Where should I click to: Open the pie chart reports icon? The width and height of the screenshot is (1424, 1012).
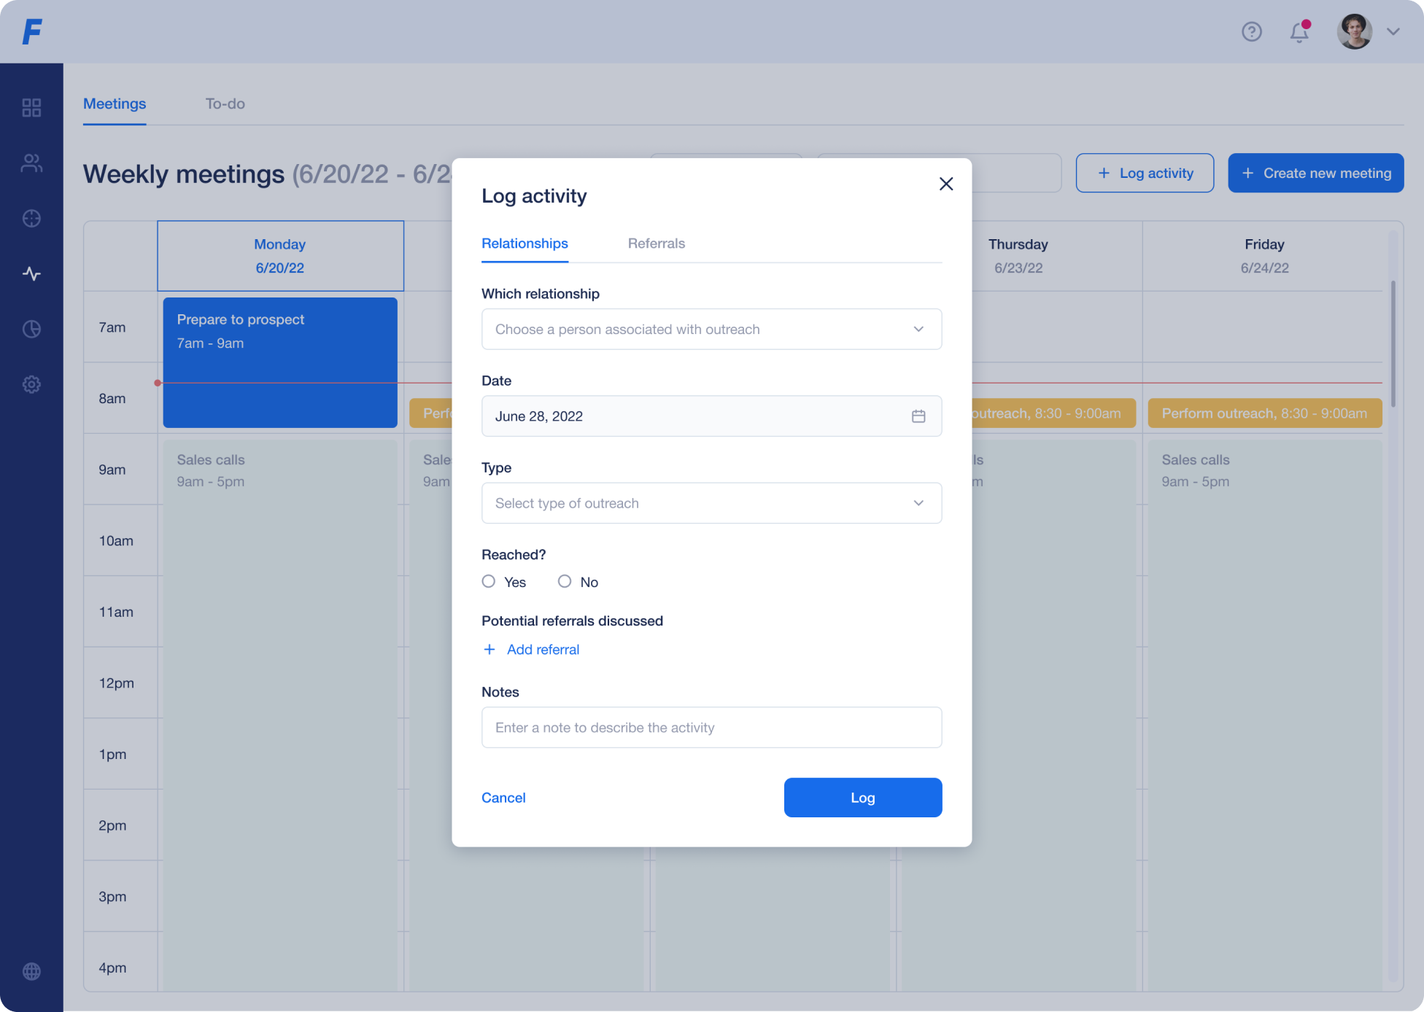(x=31, y=330)
